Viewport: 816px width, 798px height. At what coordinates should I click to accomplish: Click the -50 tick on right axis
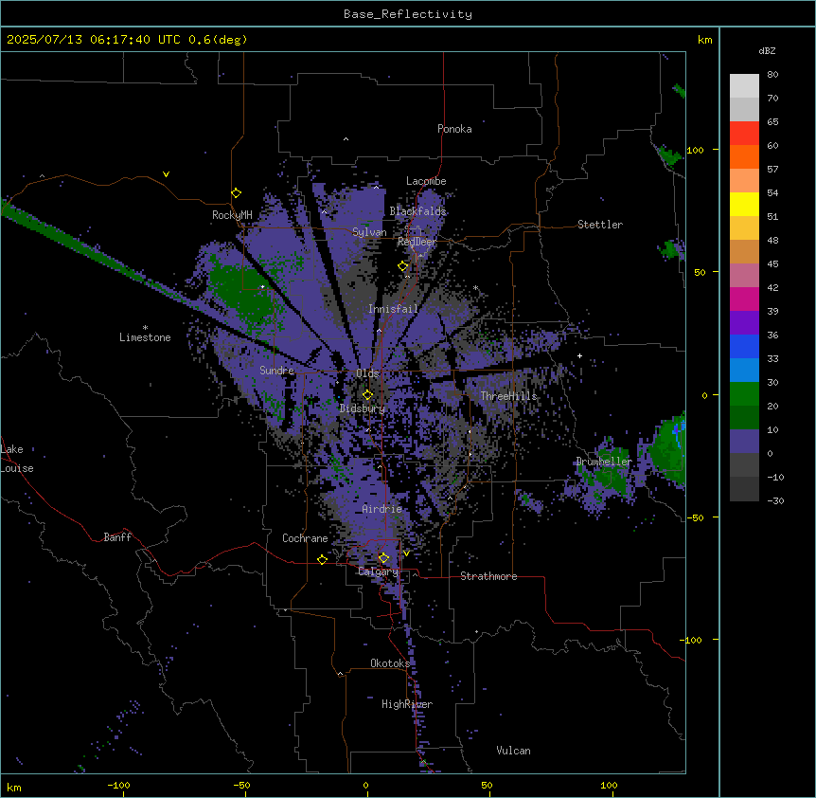(695, 517)
